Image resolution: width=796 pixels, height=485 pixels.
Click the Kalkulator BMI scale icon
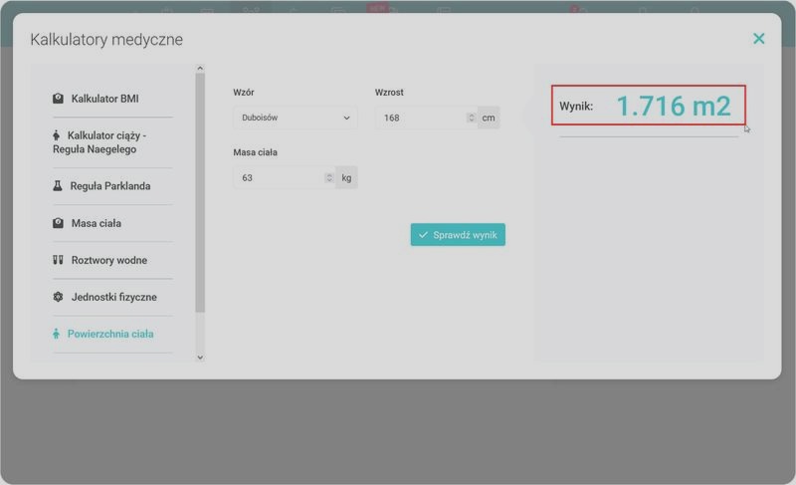click(x=58, y=98)
